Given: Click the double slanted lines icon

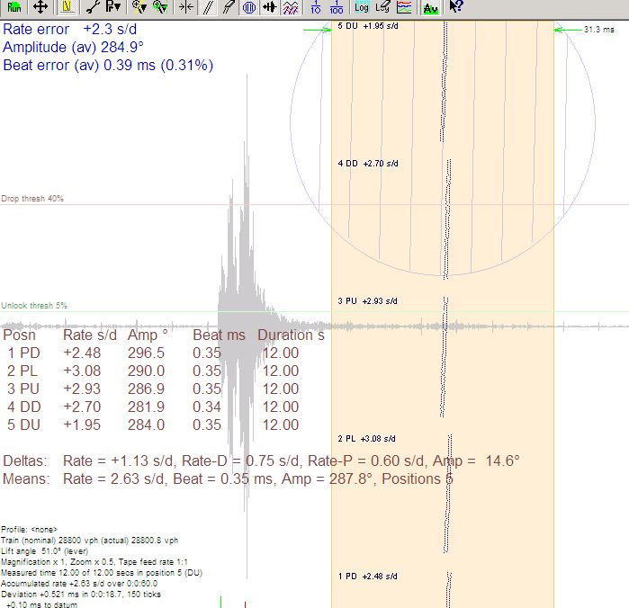Looking at the screenshot, I should tap(207, 7).
